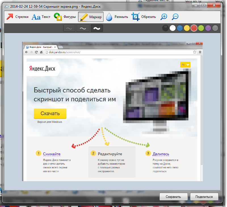Choose the medium marker line width
The height and width of the screenshot is (207, 227).
pos(83,28)
